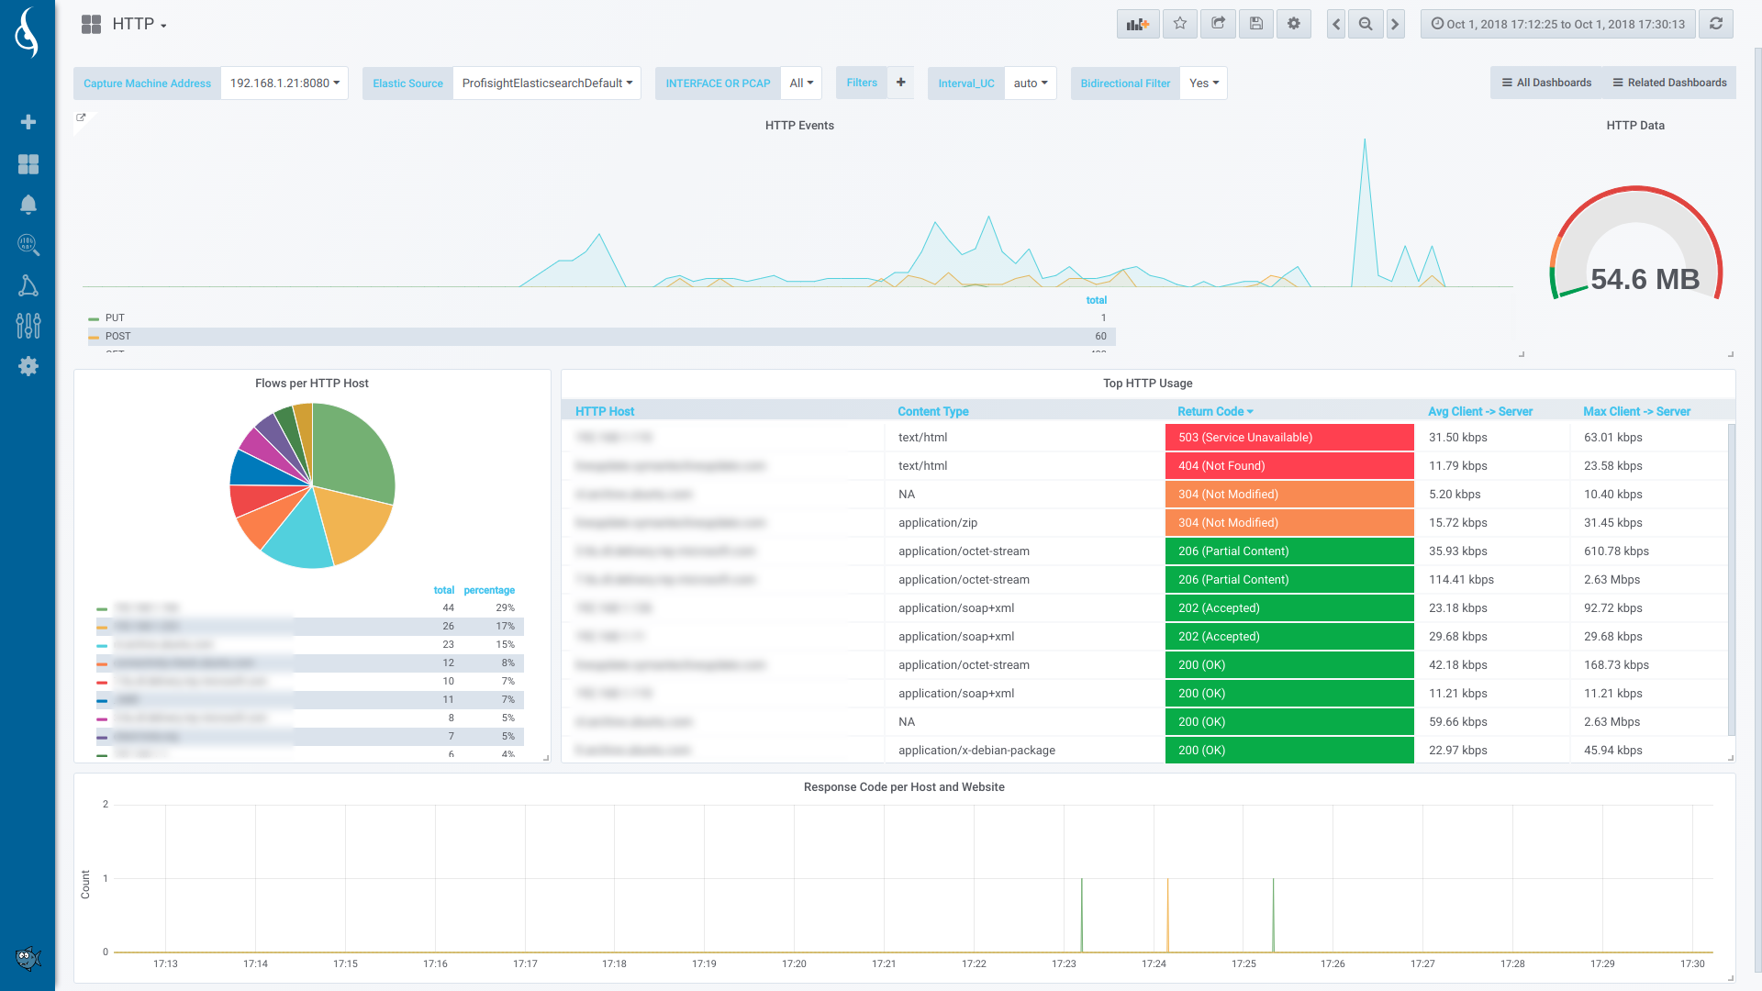
Task: Open the All Dashboards menu
Action: tap(1546, 83)
